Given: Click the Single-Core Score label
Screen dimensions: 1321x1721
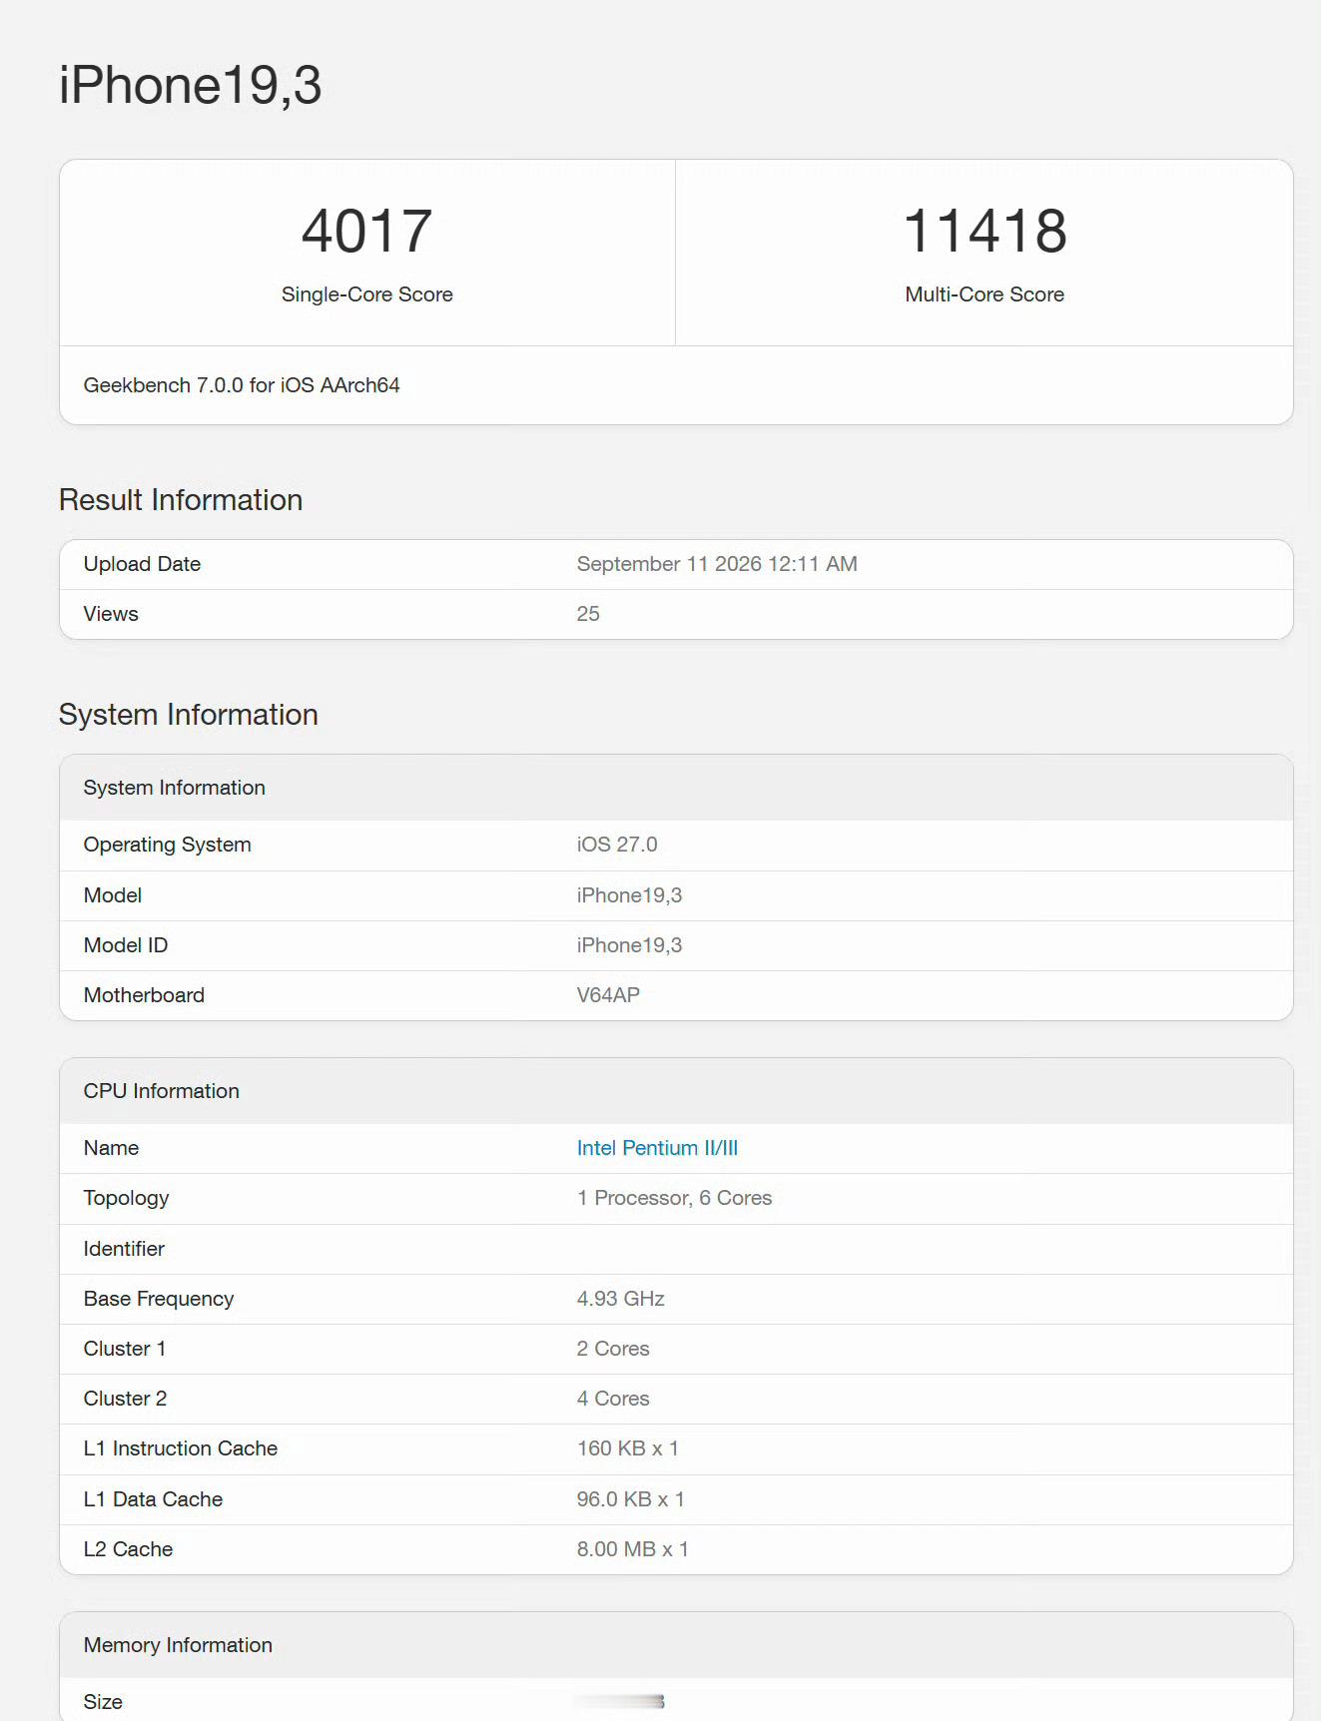Looking at the screenshot, I should pyautogui.click(x=366, y=294).
